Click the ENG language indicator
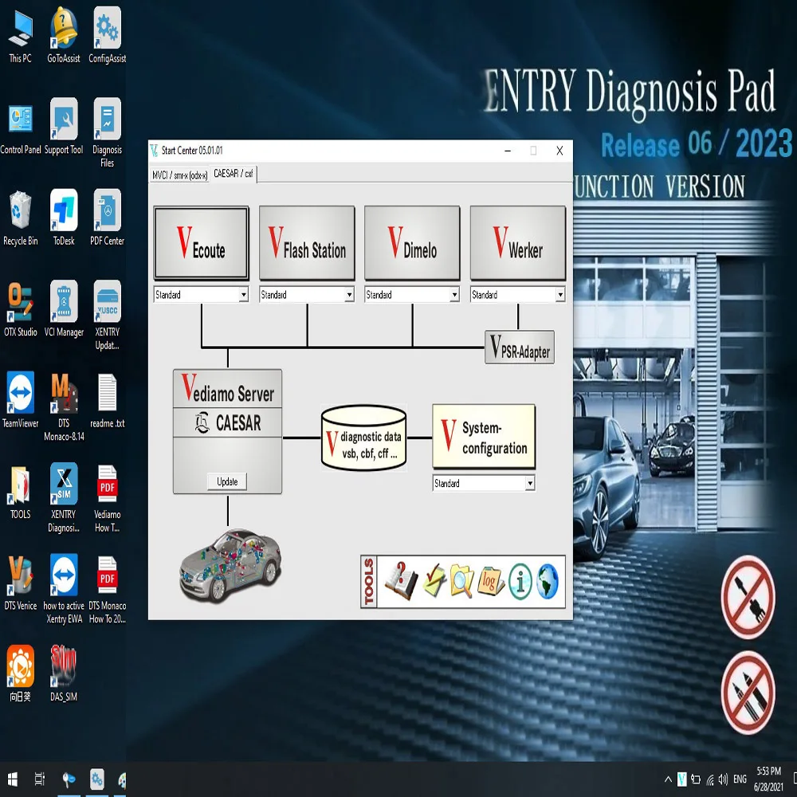The image size is (797, 797). [x=740, y=779]
